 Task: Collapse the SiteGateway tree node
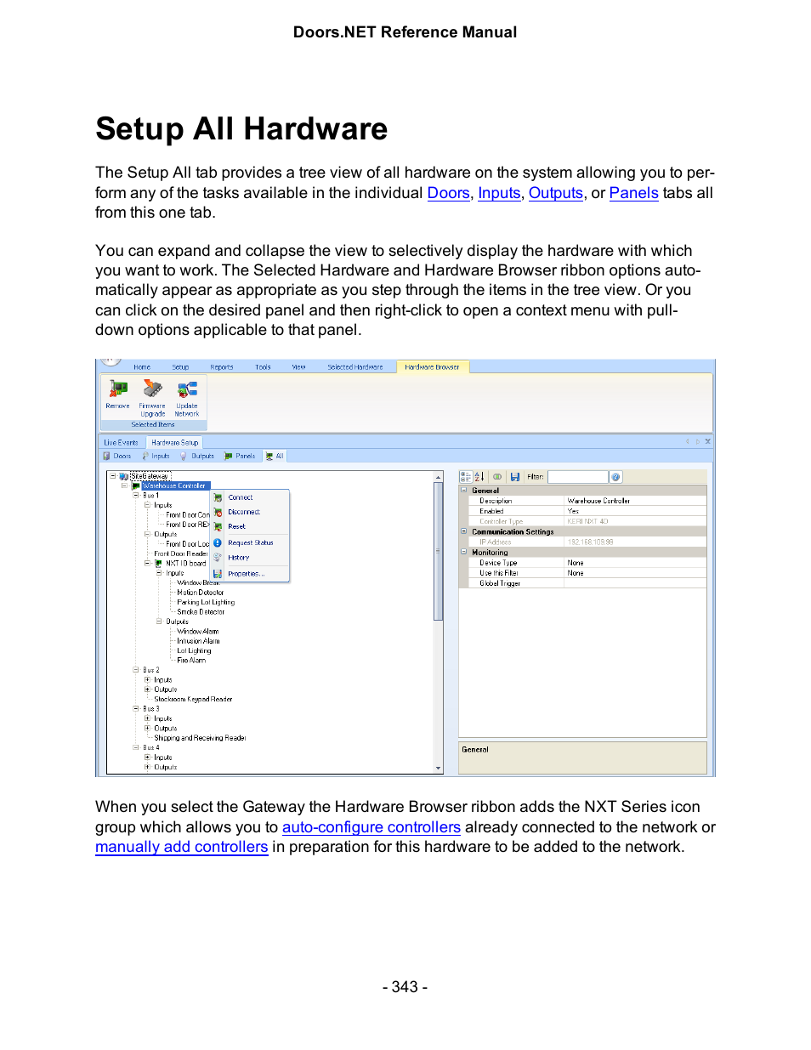[113, 476]
